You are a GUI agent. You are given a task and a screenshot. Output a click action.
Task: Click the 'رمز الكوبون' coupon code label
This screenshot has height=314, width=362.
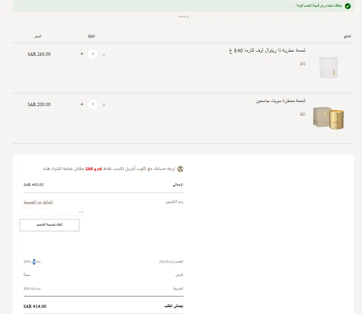pos(174,202)
